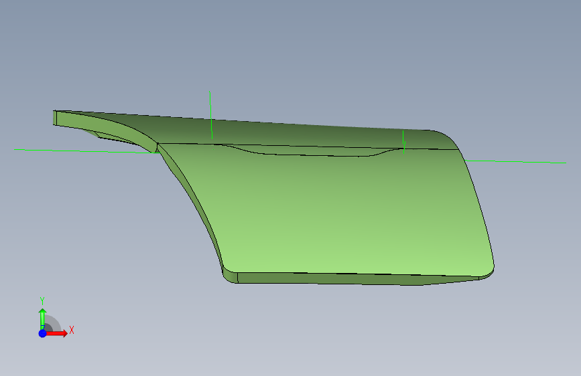Click the Y label of the axis triad
The image size is (581, 376).
pyautogui.click(x=42, y=300)
